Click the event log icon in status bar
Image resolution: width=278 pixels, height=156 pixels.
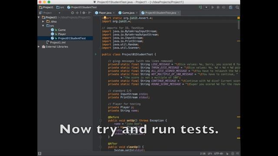238,153
